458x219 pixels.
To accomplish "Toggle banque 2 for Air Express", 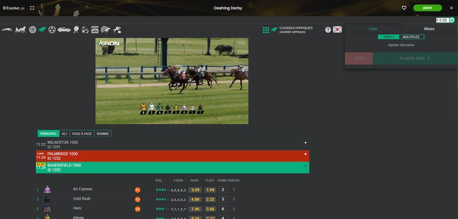I will 234,190.
